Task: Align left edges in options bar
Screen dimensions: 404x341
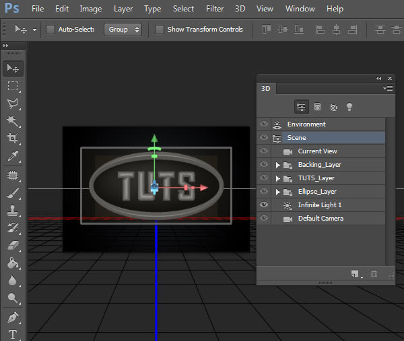Action: [x=320, y=30]
